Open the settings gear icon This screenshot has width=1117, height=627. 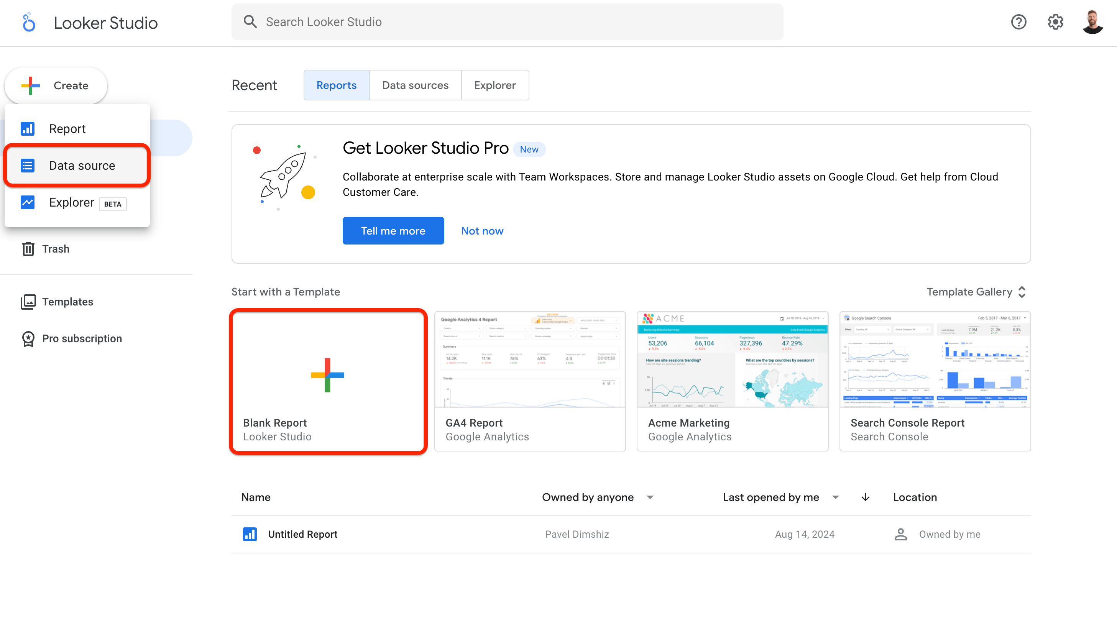(1055, 22)
